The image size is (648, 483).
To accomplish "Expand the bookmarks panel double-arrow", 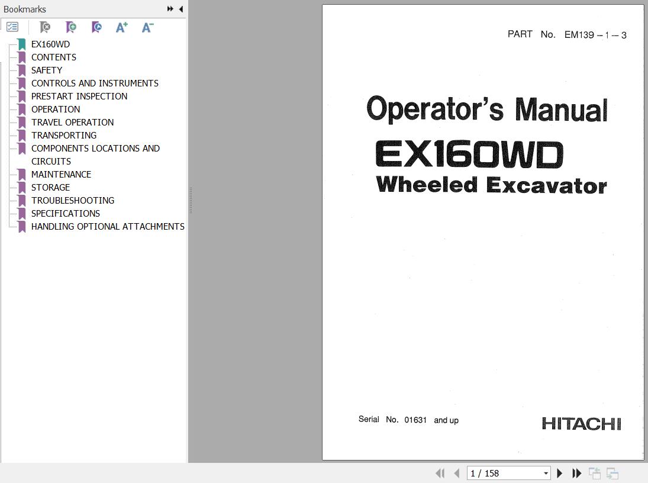I will (170, 9).
